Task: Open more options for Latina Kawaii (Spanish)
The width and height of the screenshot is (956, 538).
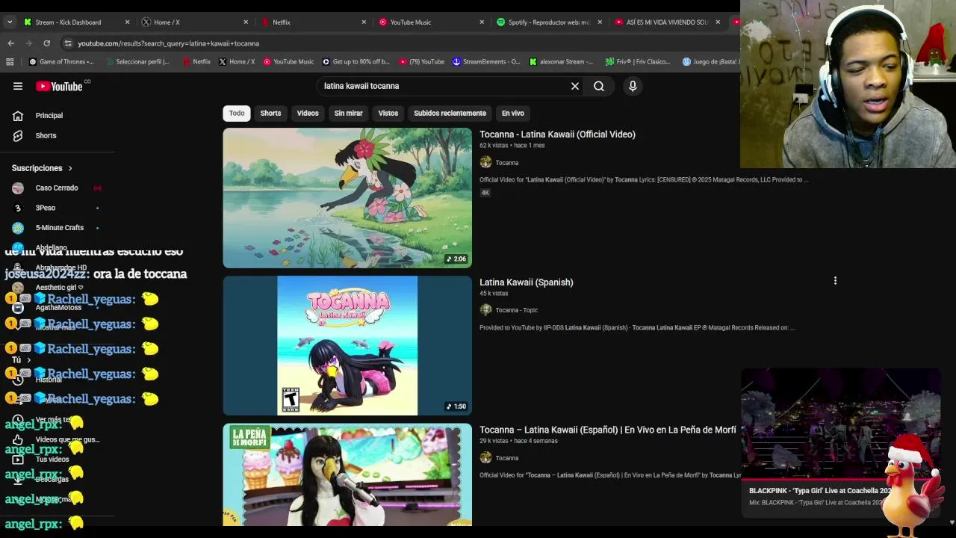Action: pyautogui.click(x=835, y=281)
